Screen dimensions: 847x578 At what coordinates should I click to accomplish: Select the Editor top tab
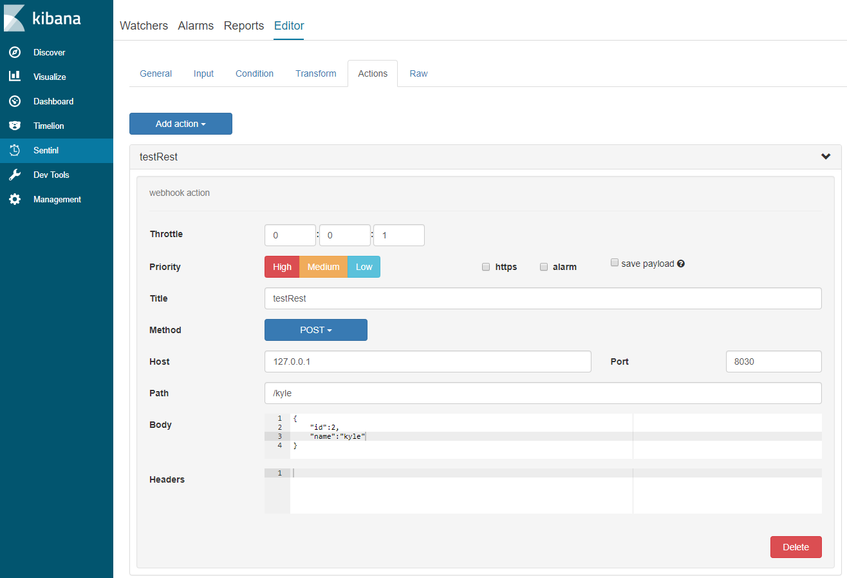point(289,26)
